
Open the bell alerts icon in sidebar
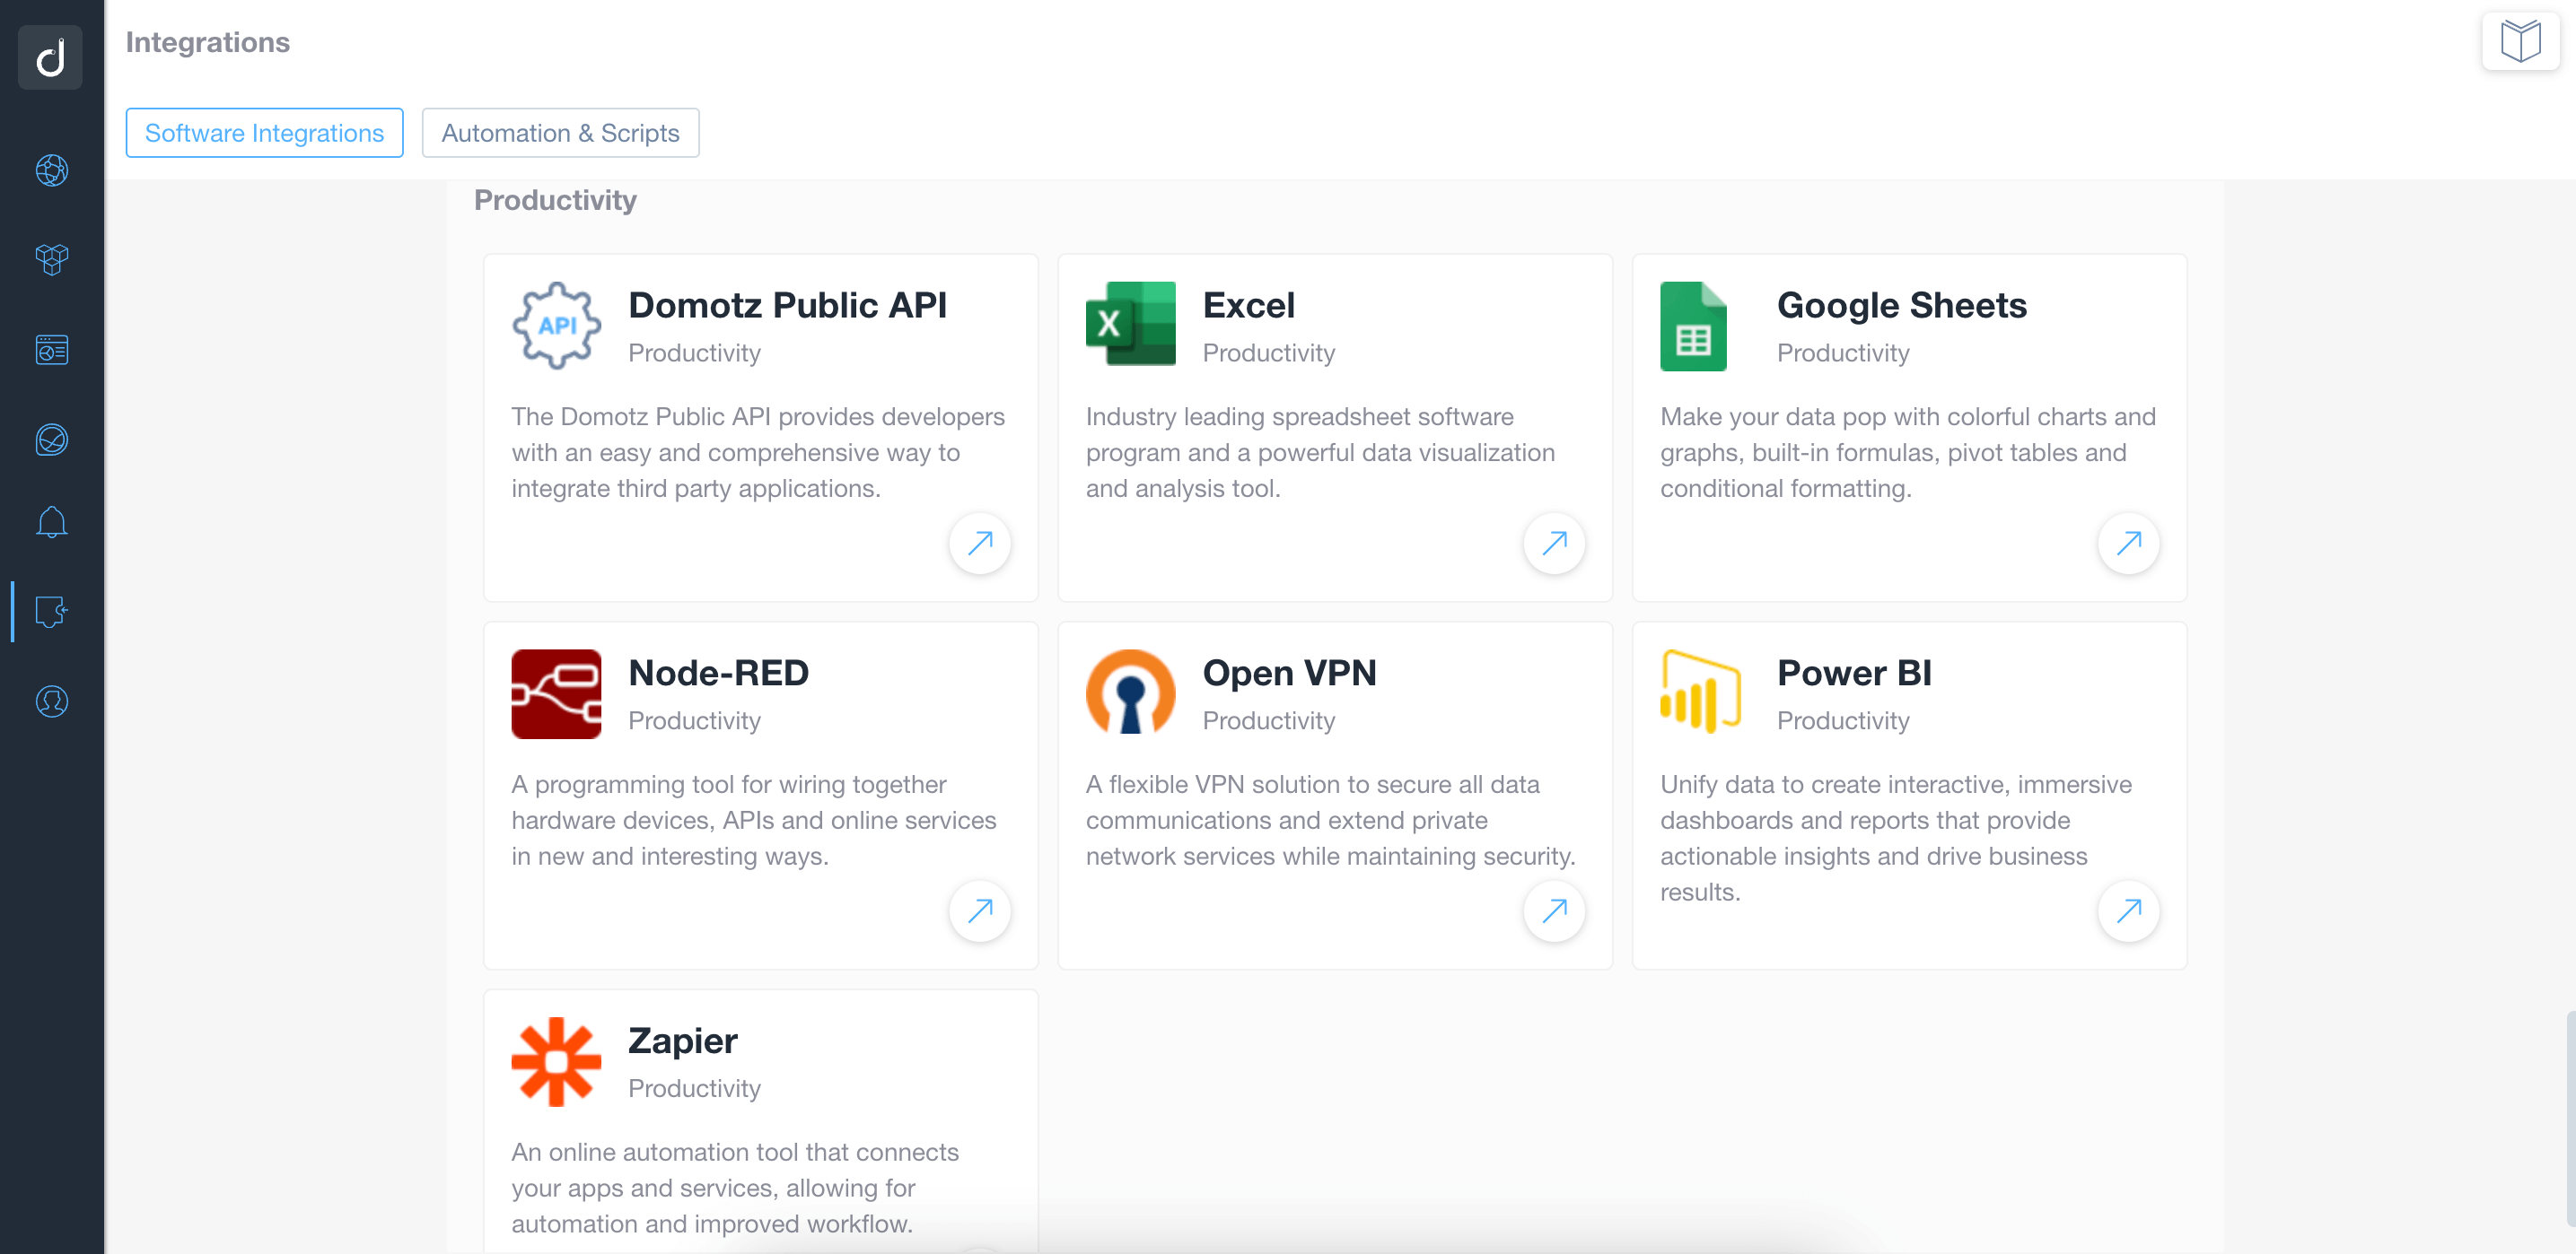tap(52, 521)
